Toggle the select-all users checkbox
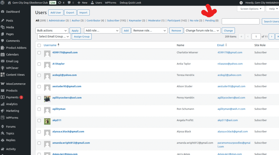The image size is (279, 155). pyautogui.click(x=39, y=45)
